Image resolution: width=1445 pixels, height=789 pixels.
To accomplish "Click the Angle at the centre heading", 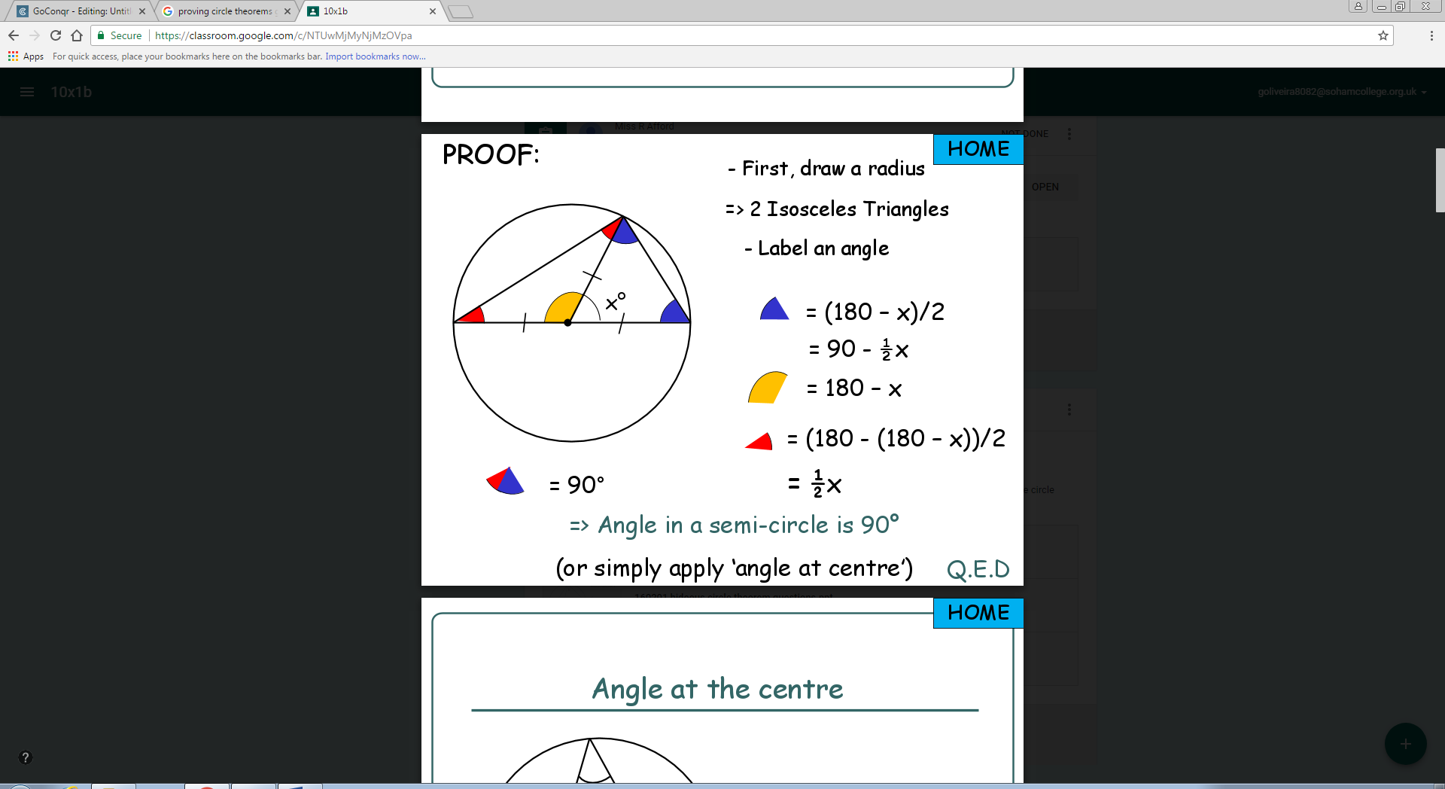I will click(x=717, y=689).
